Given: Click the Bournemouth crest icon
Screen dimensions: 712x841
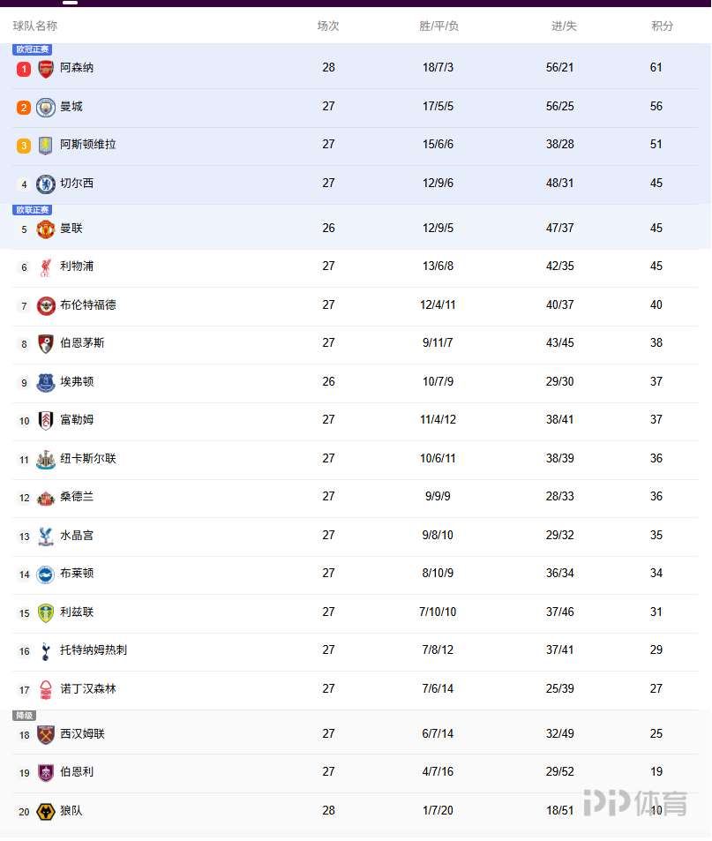Looking at the screenshot, I should 46,344.
